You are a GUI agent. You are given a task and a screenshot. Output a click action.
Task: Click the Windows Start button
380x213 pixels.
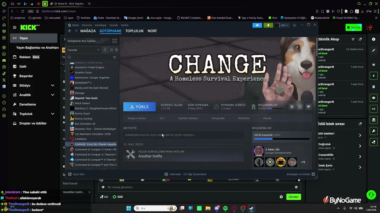click(129, 208)
